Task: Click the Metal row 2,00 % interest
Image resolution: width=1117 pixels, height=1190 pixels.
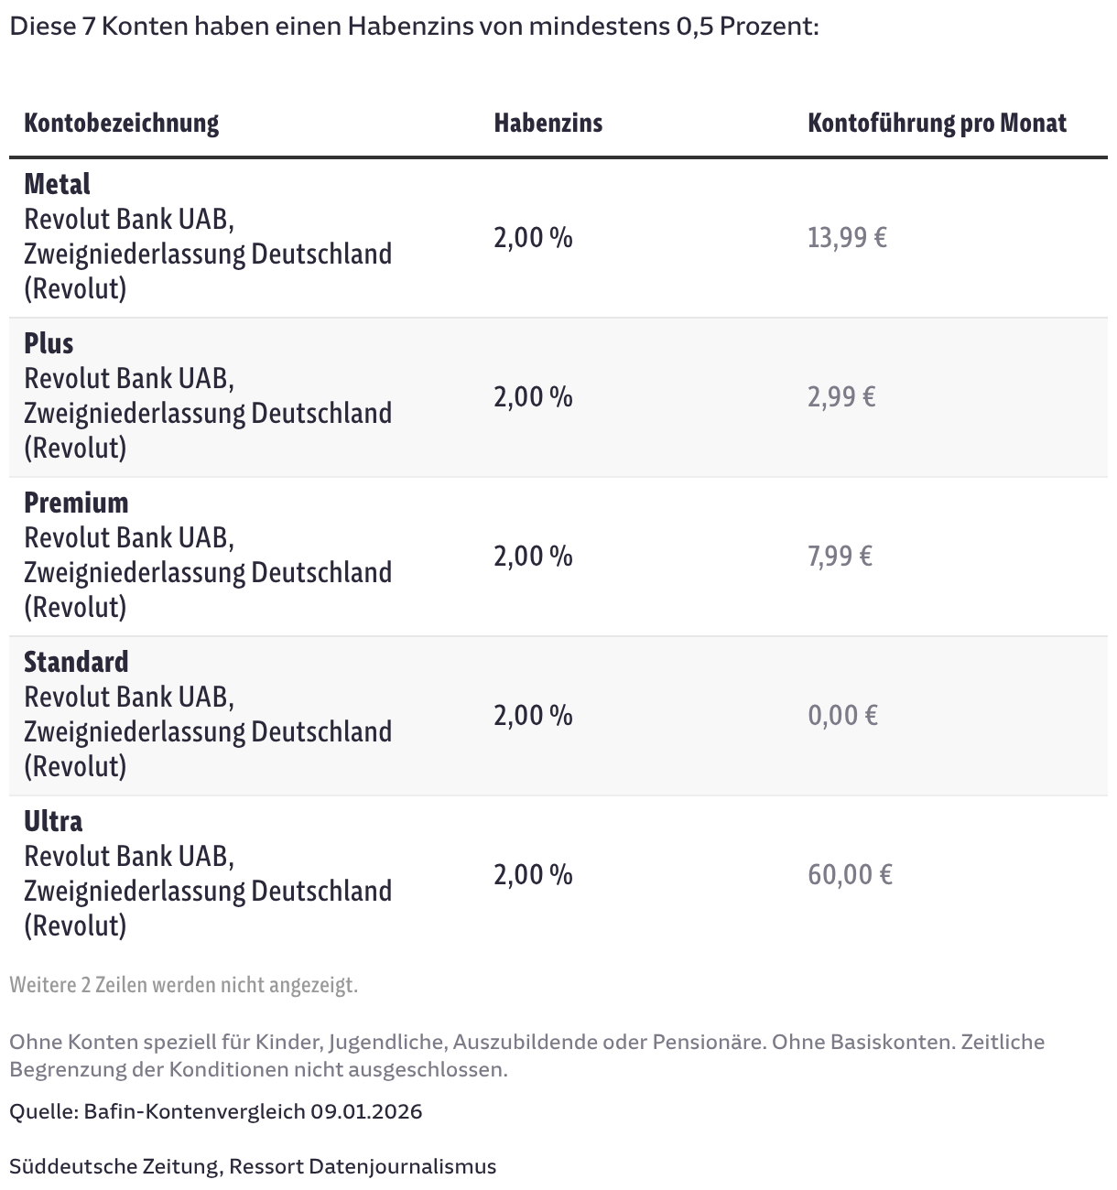Action: 533,238
